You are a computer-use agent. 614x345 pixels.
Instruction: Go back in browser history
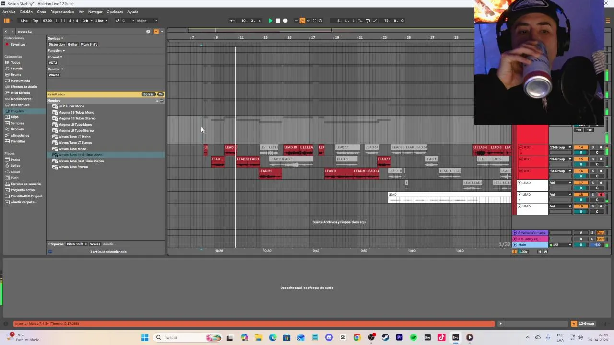coord(6,31)
